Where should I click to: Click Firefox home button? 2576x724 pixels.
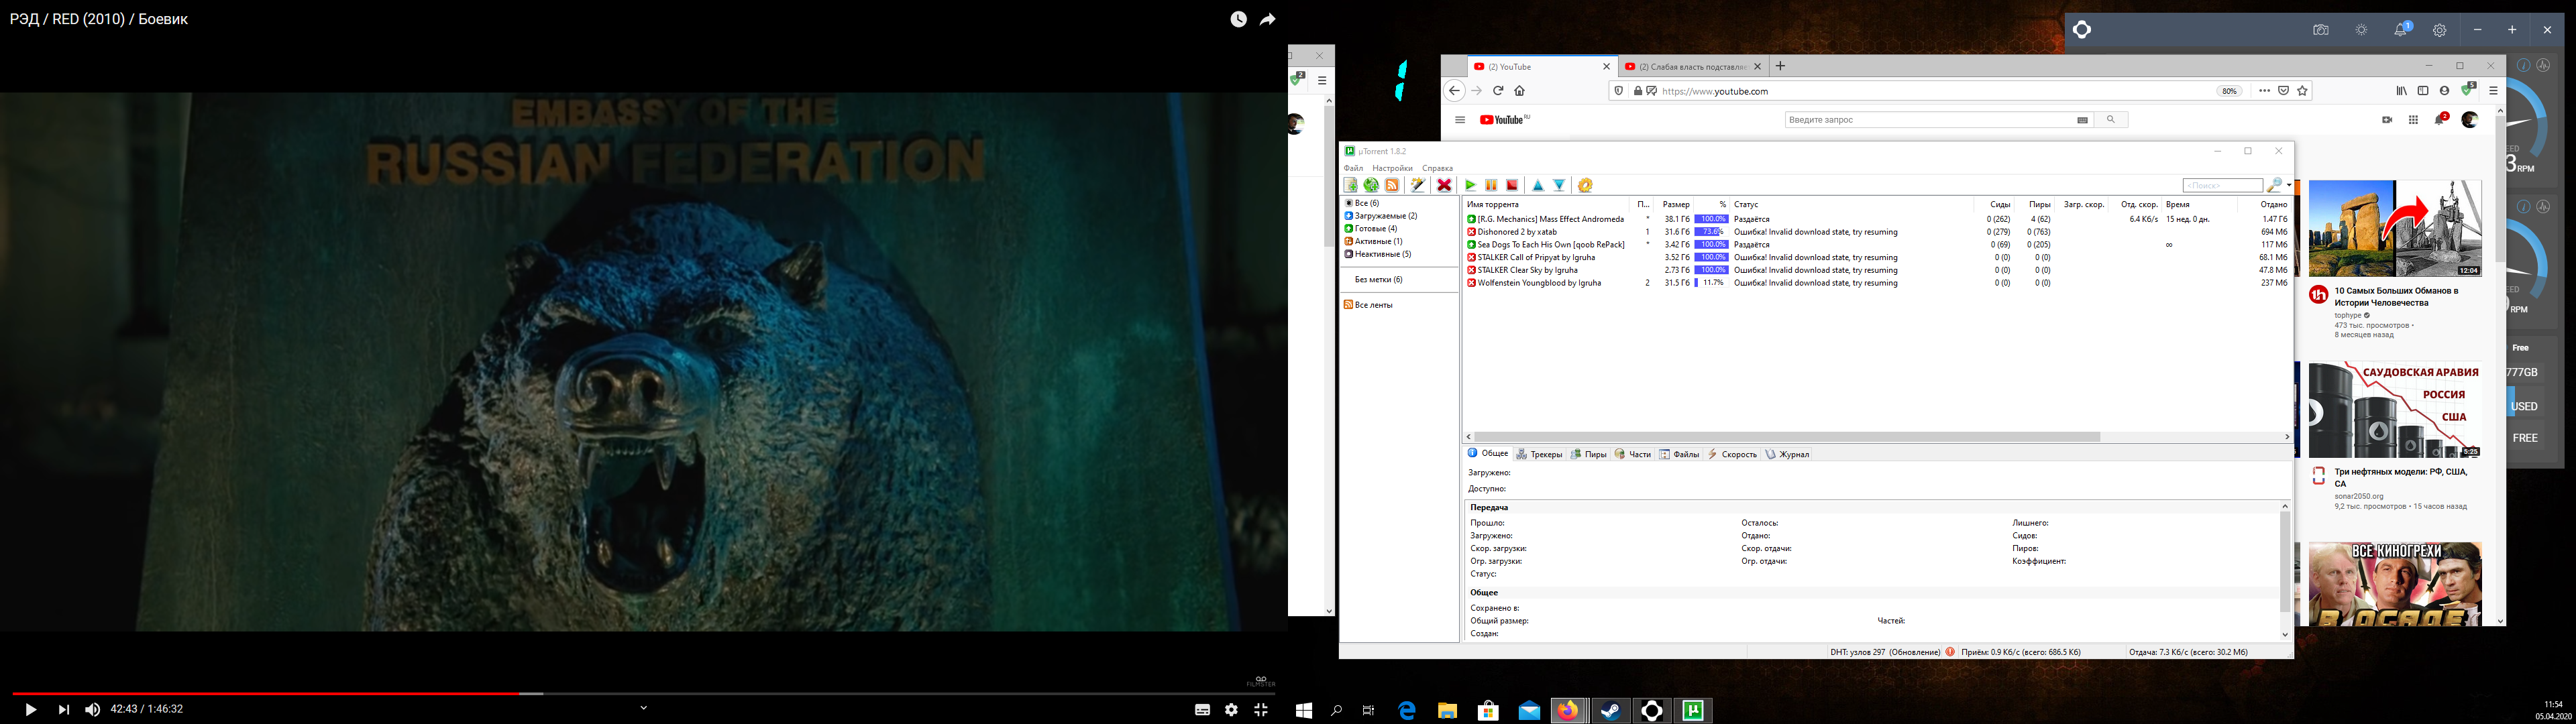(x=1519, y=91)
